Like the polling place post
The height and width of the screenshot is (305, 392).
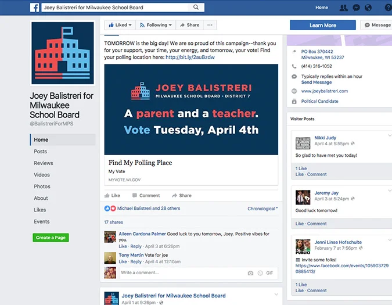coord(112,196)
